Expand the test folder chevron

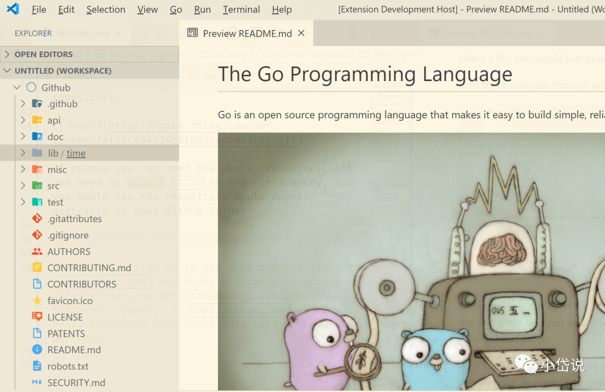click(23, 202)
